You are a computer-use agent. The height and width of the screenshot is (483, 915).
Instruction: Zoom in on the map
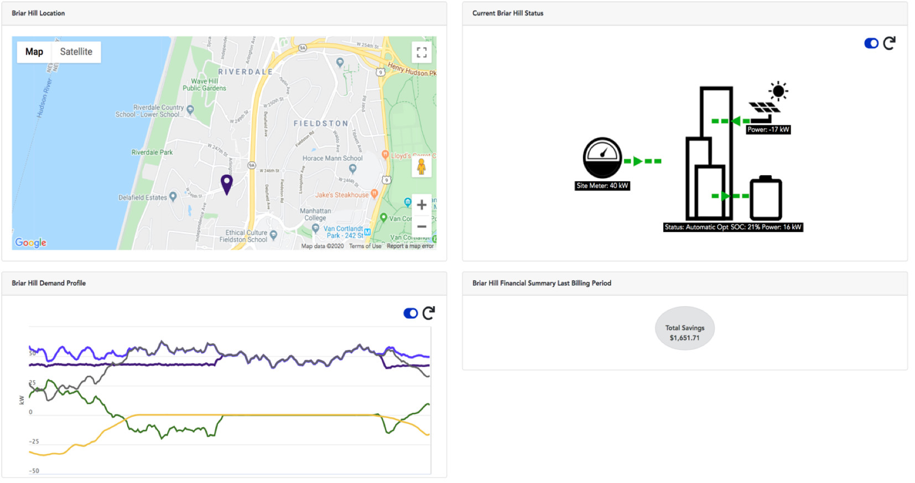[422, 205]
